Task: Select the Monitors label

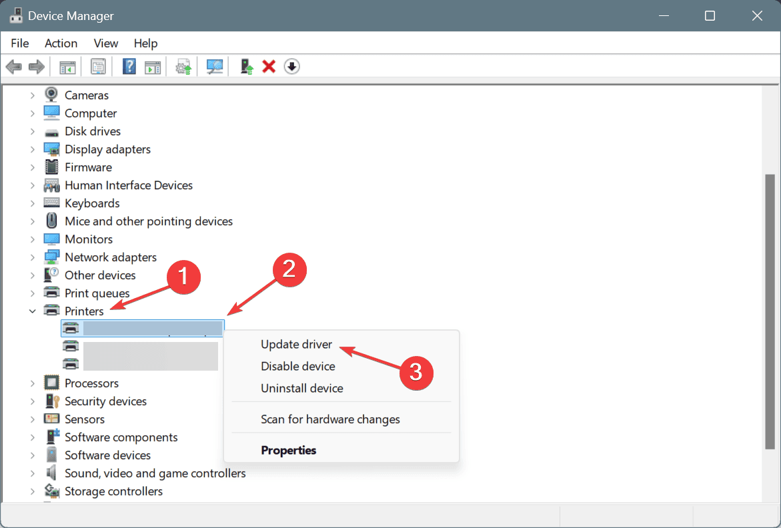Action: point(89,239)
